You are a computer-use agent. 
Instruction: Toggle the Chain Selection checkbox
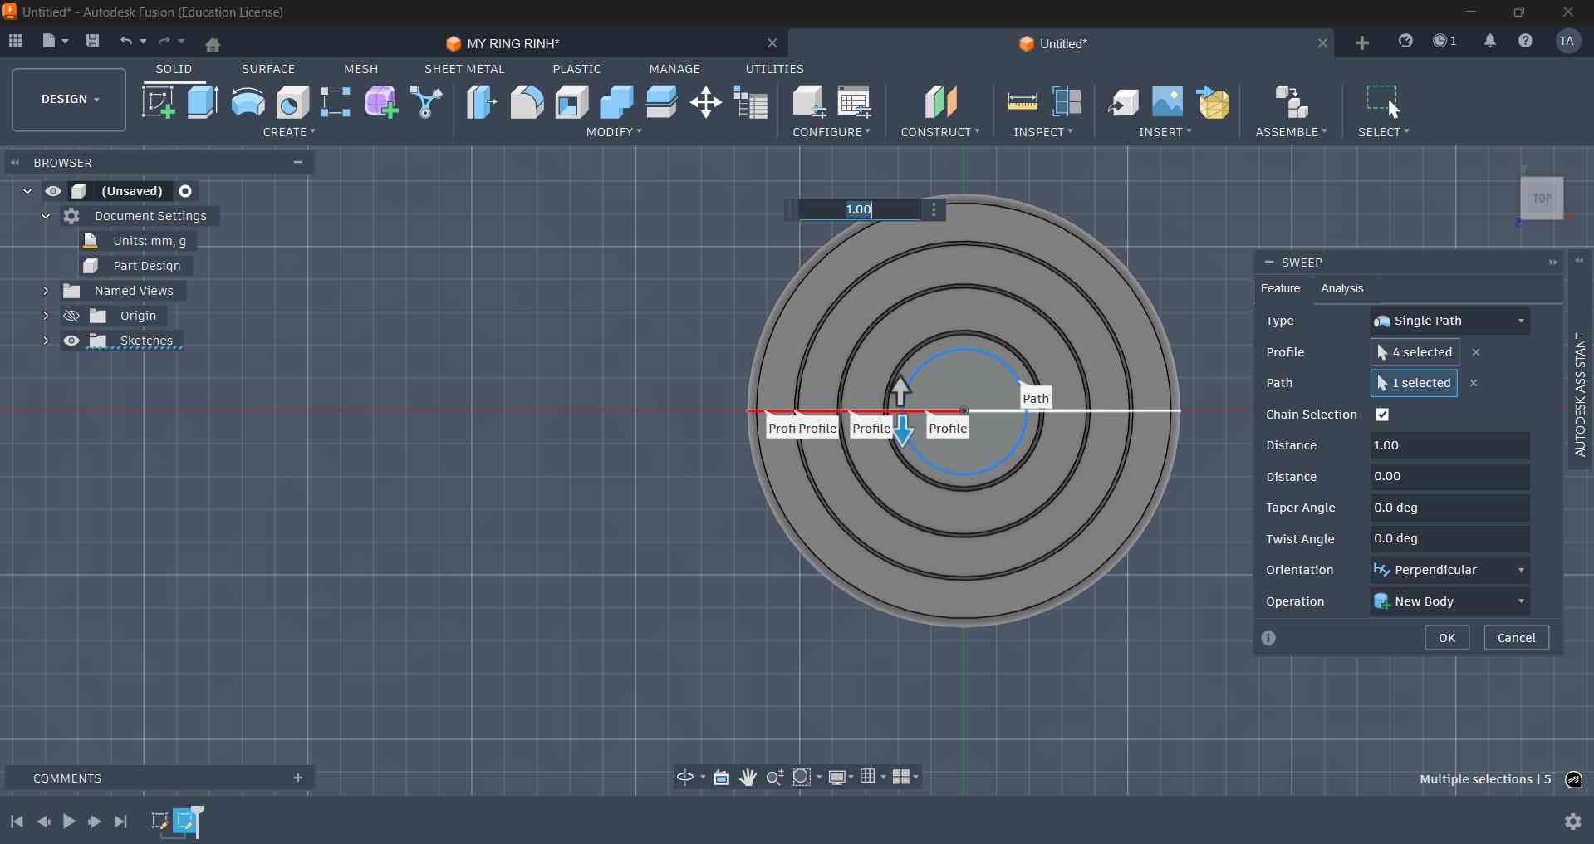click(x=1382, y=415)
